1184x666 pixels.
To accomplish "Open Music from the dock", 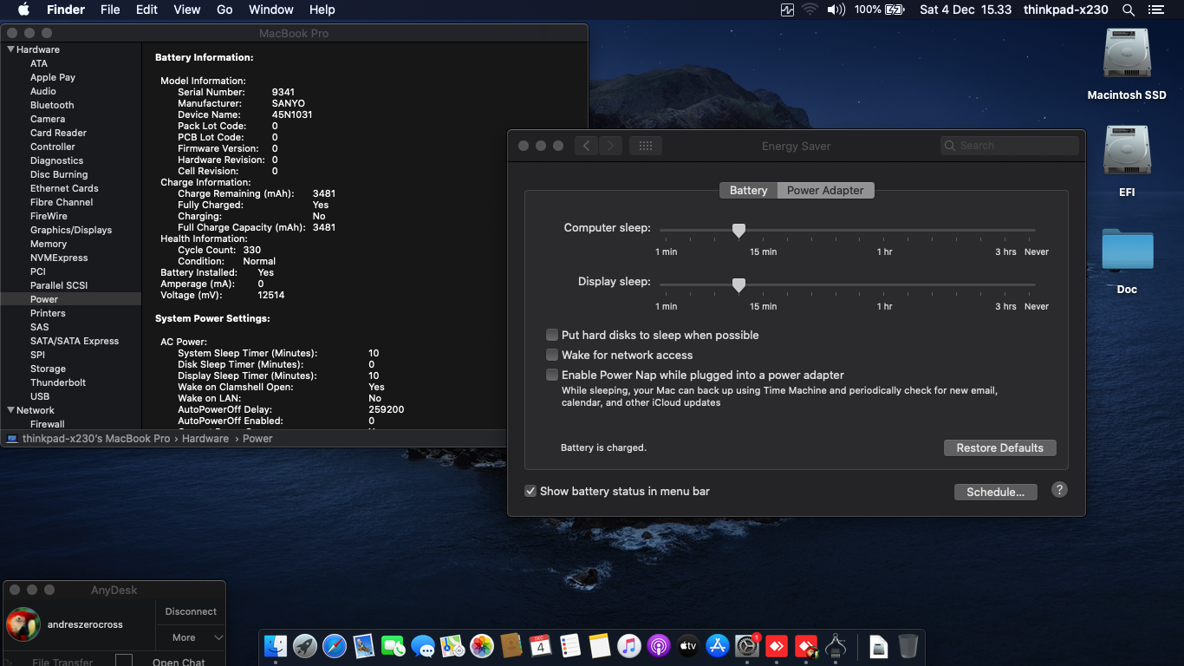I will [x=629, y=645].
